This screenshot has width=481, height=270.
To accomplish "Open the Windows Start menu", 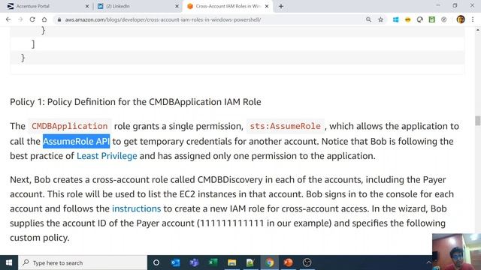I will pyautogui.click(x=9, y=262).
